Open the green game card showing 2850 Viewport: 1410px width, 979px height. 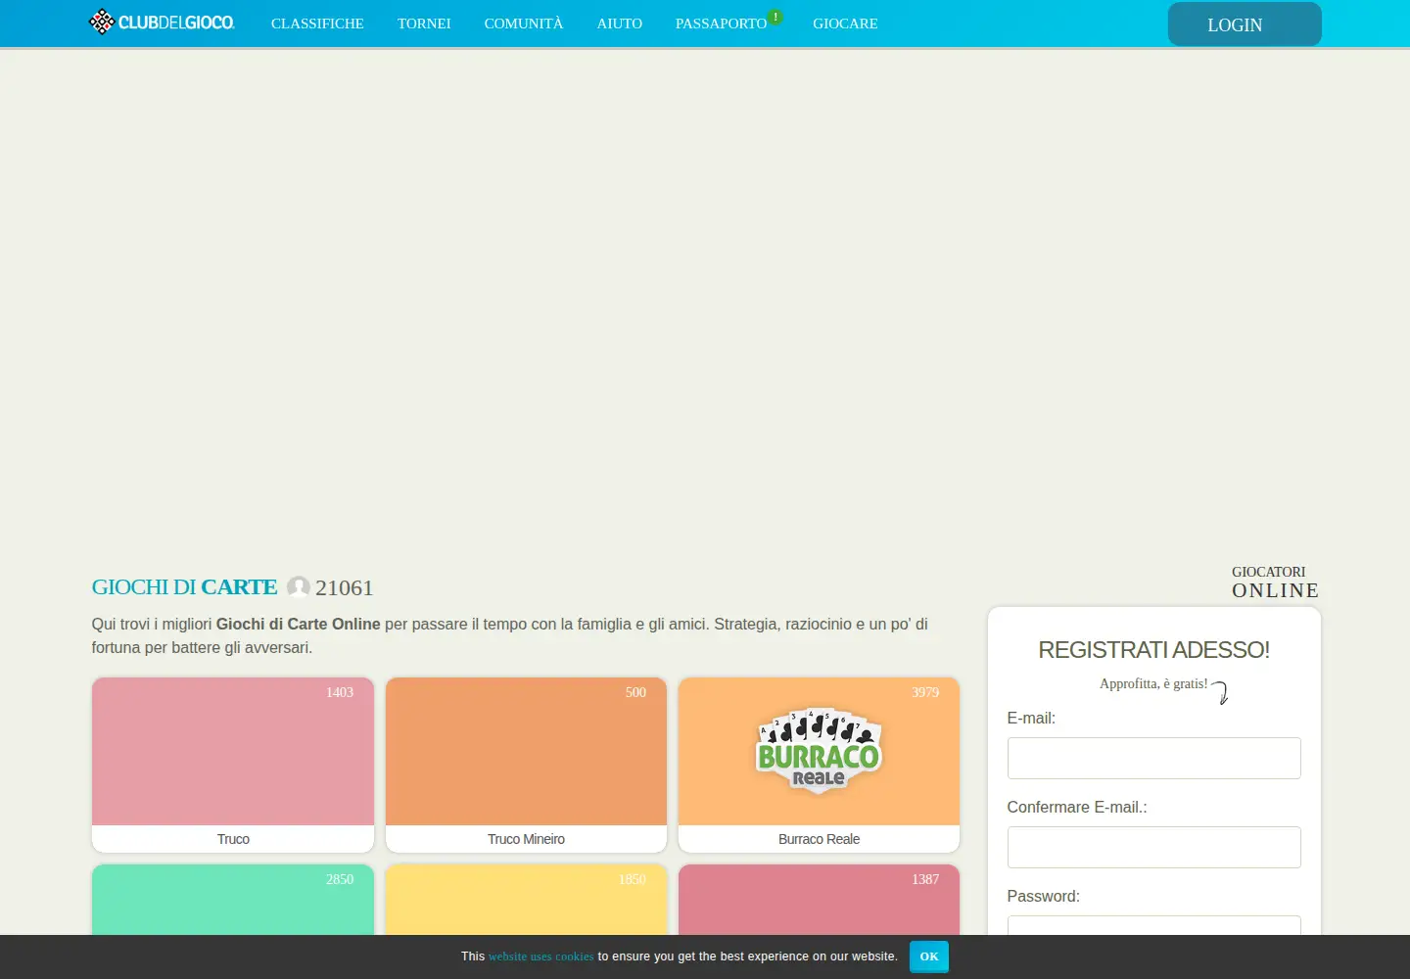point(233,900)
